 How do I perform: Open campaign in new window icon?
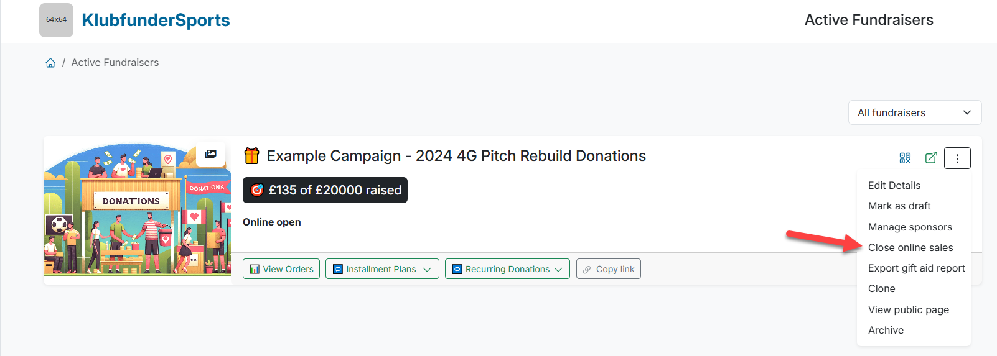pos(931,158)
